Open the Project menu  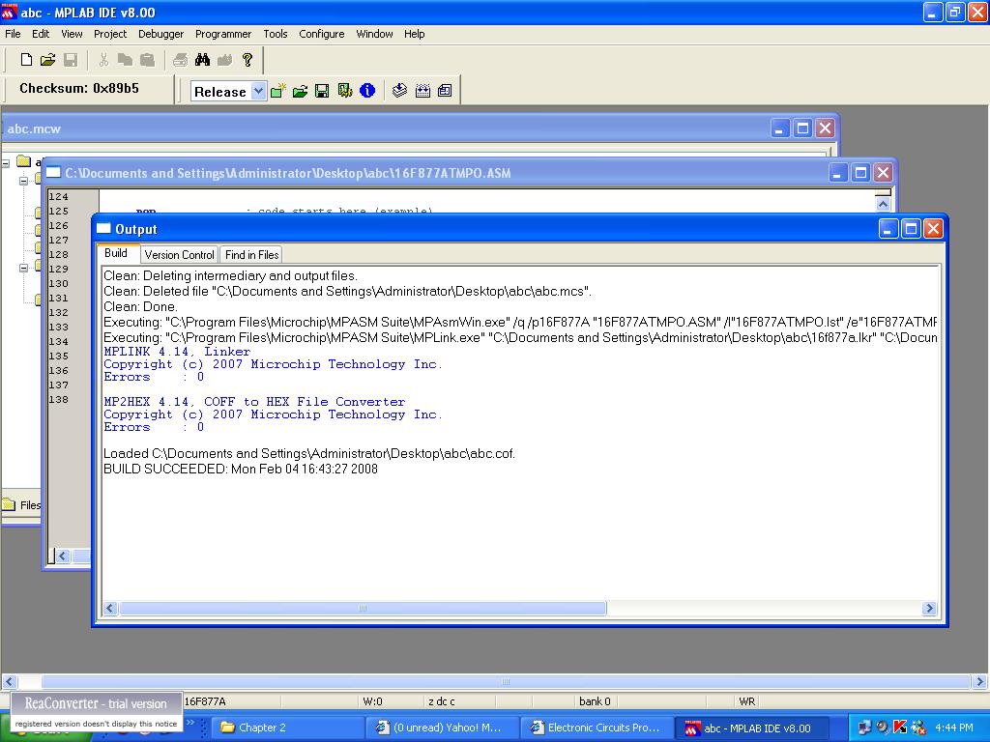click(x=110, y=34)
